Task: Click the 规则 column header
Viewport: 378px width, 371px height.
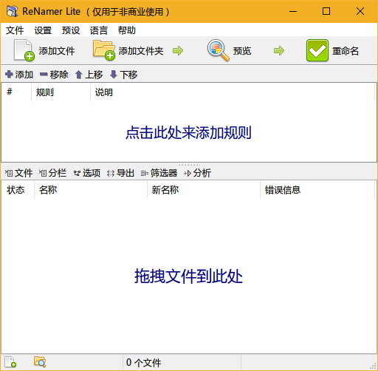Action: point(61,92)
